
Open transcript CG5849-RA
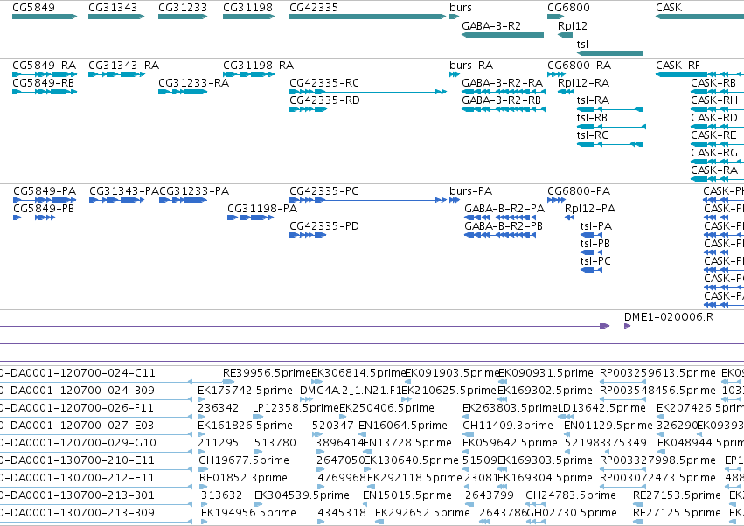point(44,65)
